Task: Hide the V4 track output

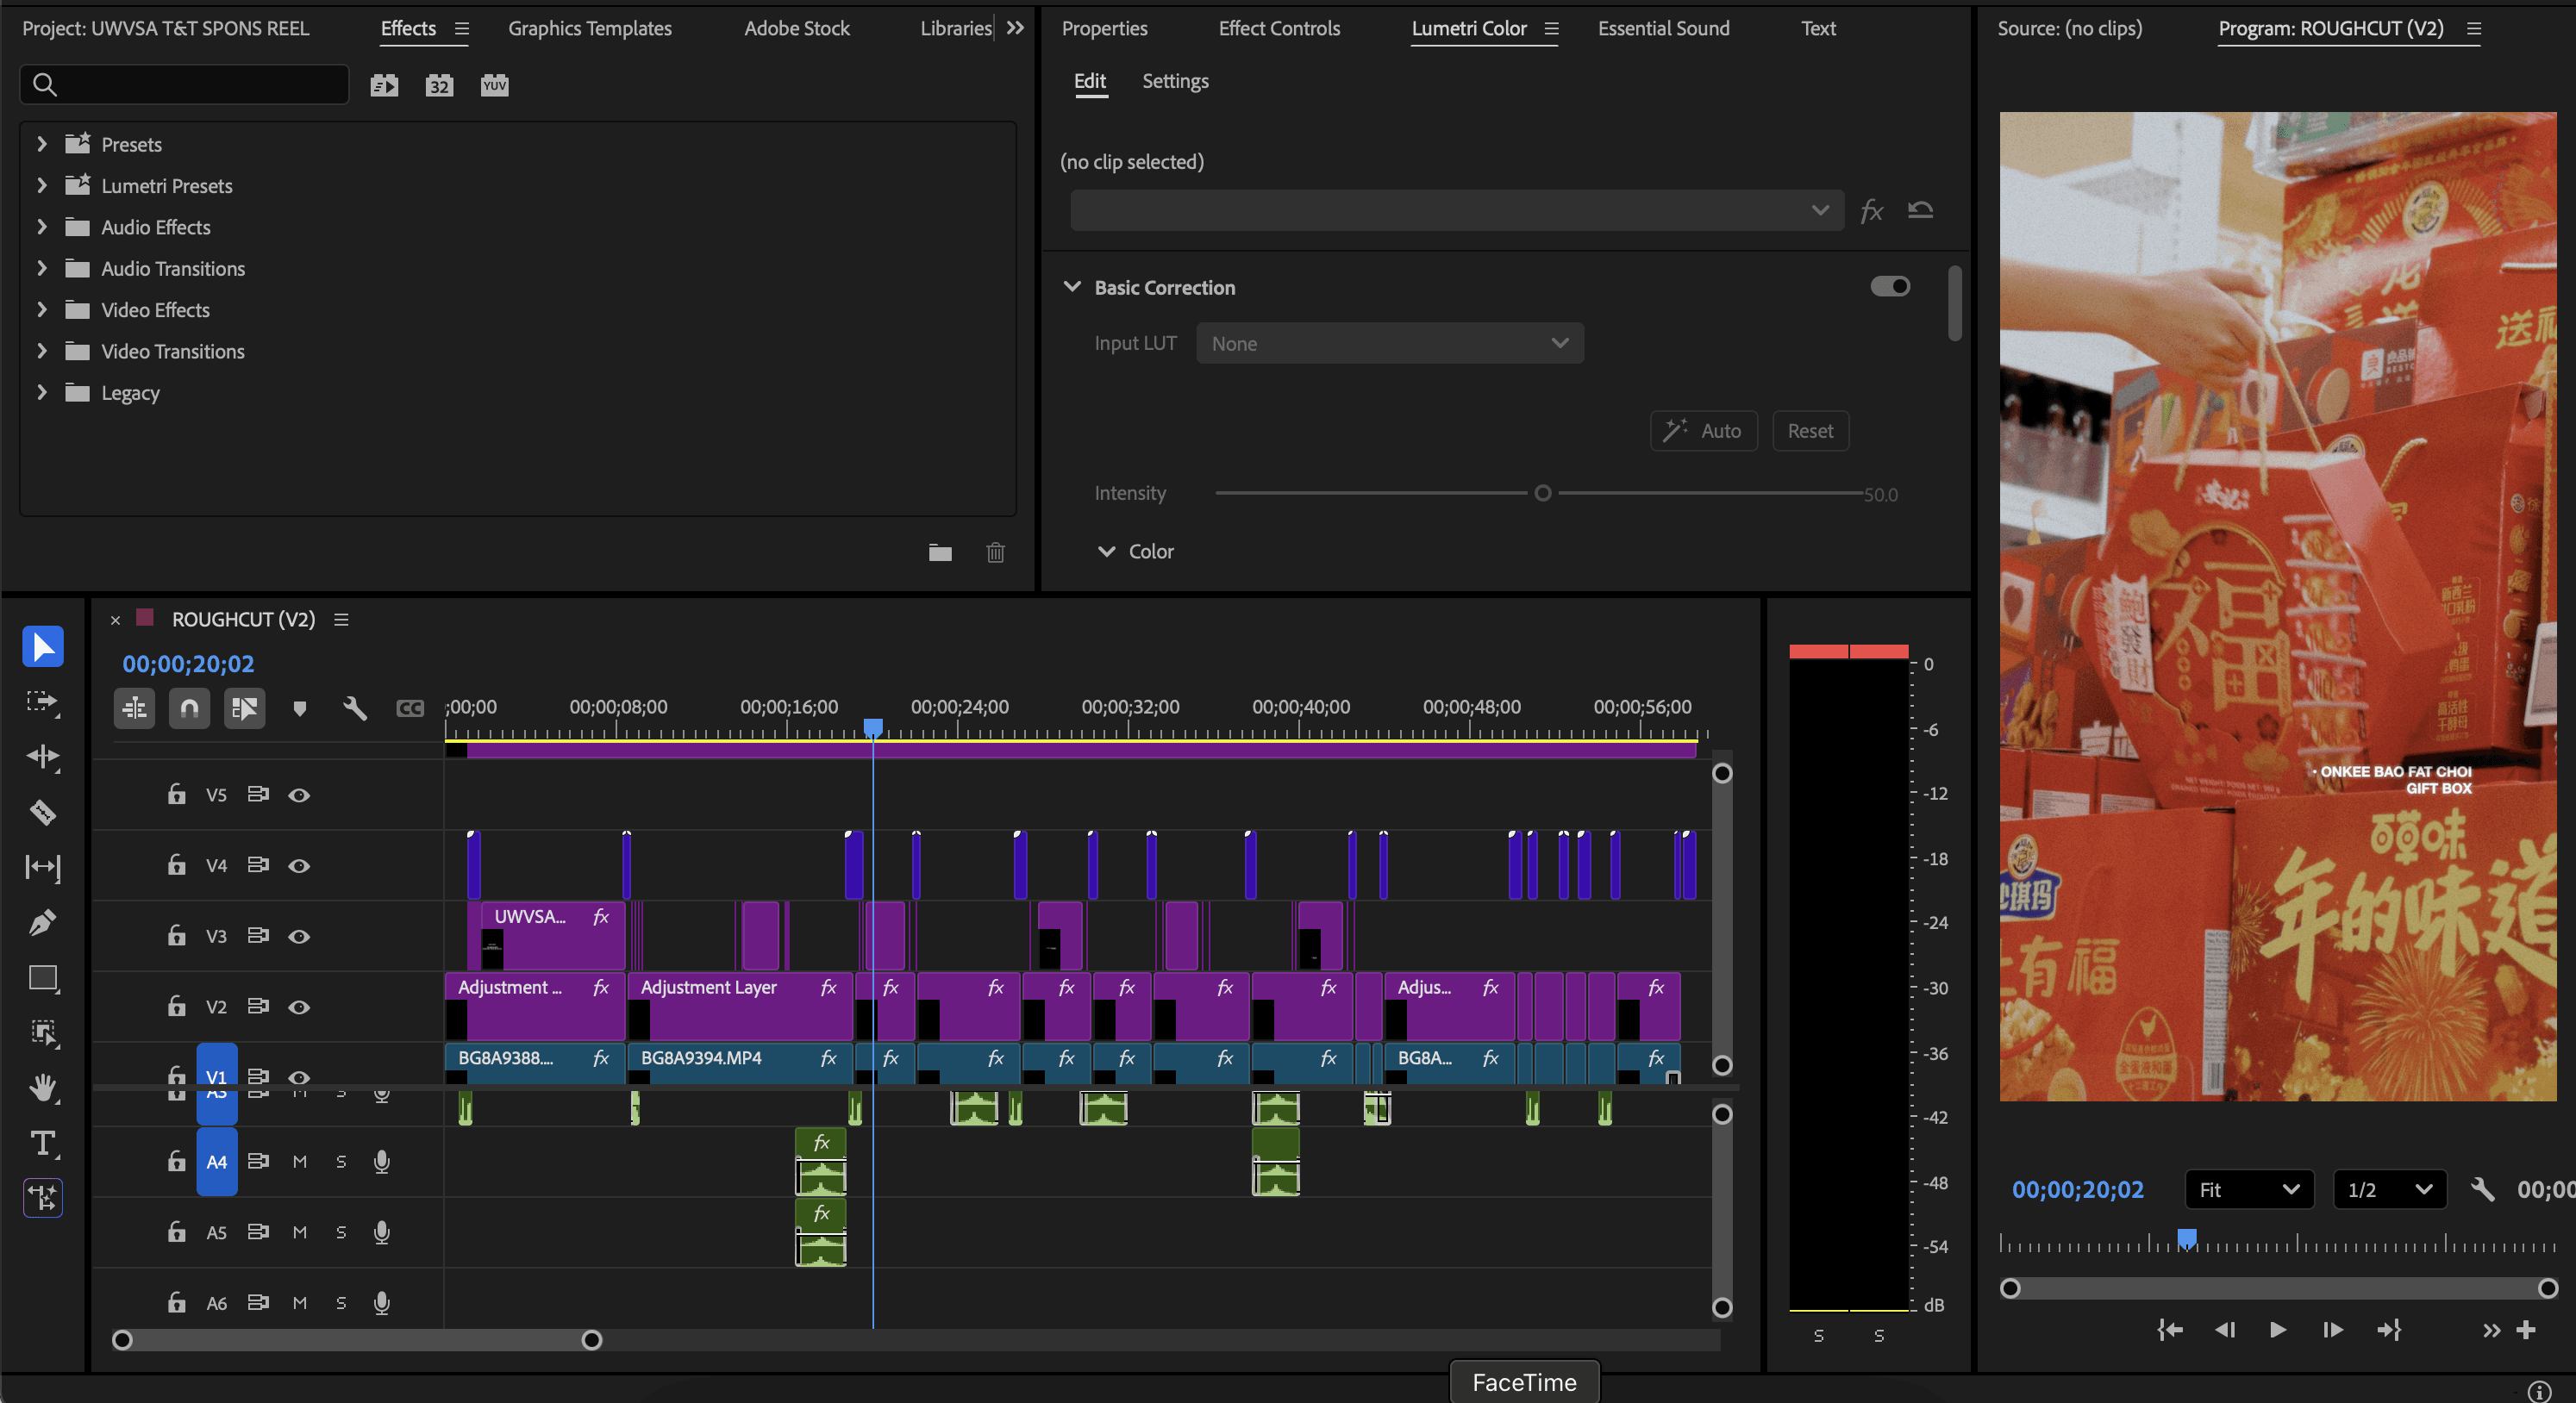Action: pyautogui.click(x=299, y=865)
